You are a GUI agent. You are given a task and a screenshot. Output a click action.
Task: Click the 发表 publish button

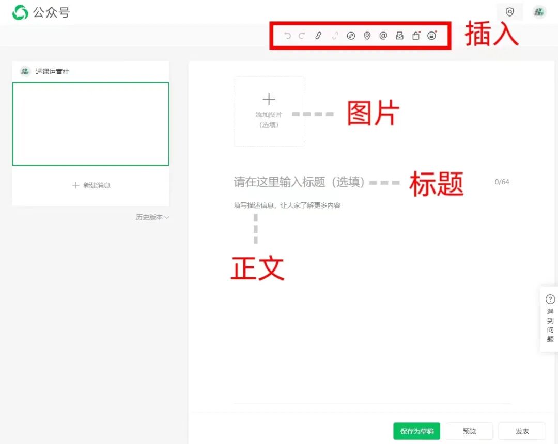[x=522, y=431]
